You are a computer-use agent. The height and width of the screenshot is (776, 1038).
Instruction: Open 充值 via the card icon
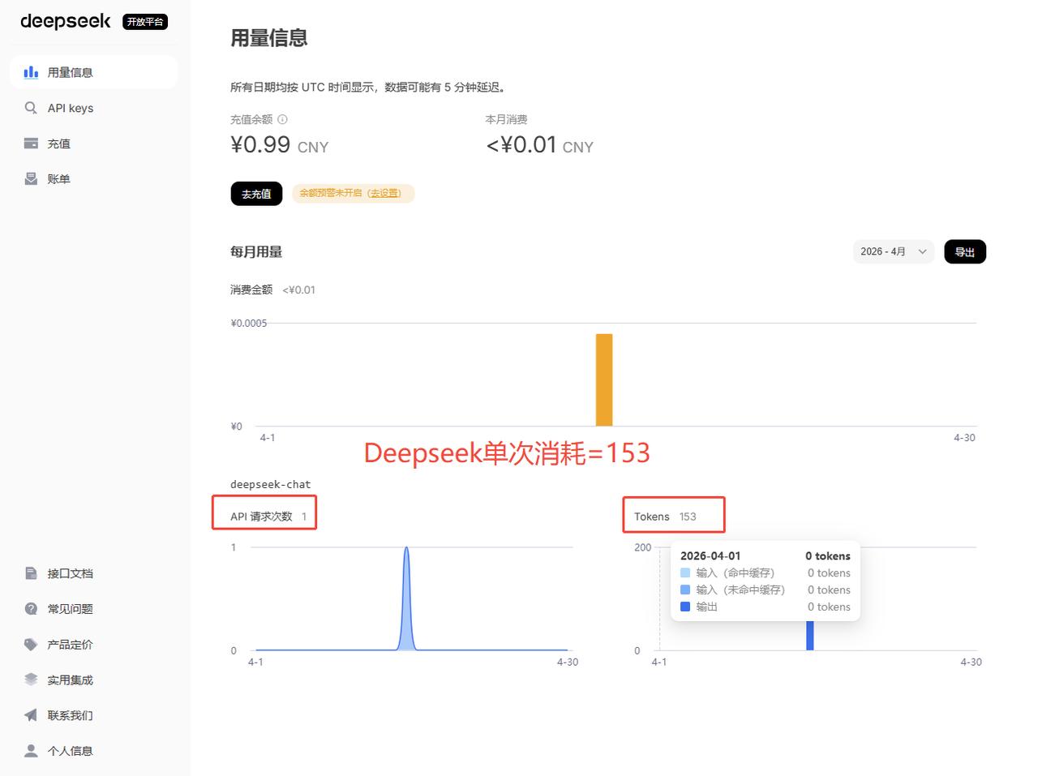30,143
